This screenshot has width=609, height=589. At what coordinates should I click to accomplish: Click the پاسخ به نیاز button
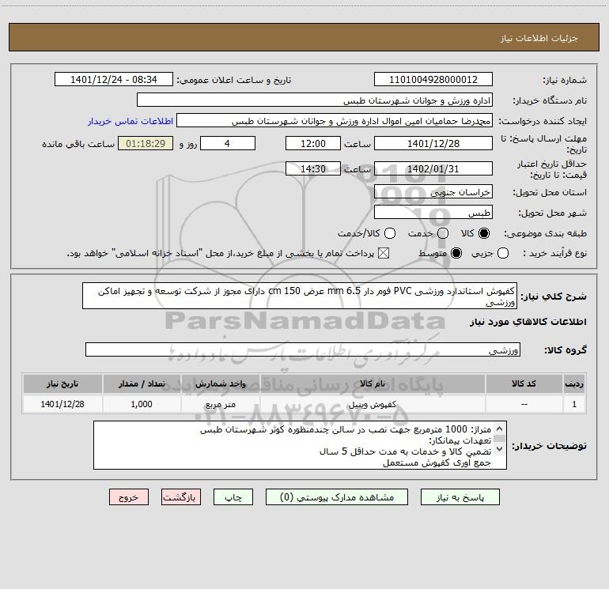(x=460, y=497)
